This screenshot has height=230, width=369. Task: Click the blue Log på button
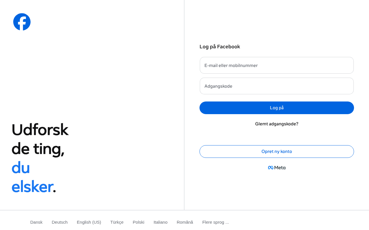[277, 108]
